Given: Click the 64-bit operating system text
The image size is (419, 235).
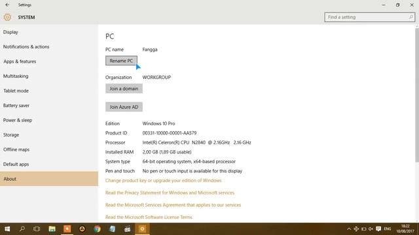Looking at the screenshot, I should [x=189, y=161].
